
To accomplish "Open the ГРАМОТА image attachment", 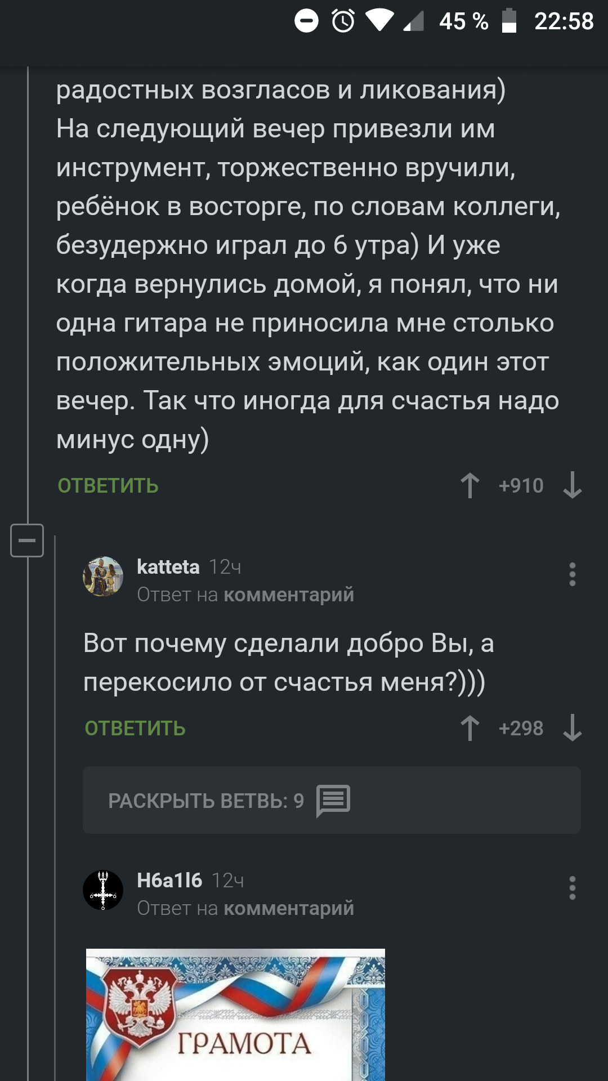I will 235,1015.
